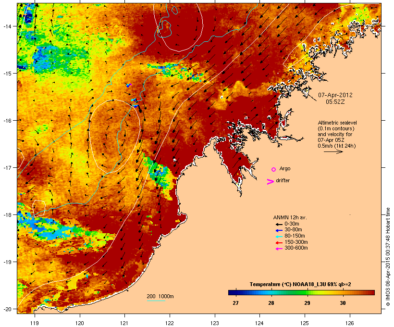Click the date text 07-Apr-2012

pyautogui.click(x=335, y=95)
